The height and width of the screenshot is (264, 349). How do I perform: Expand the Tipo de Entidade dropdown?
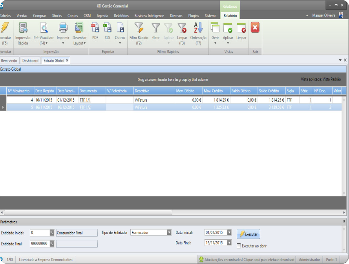click(x=169, y=233)
